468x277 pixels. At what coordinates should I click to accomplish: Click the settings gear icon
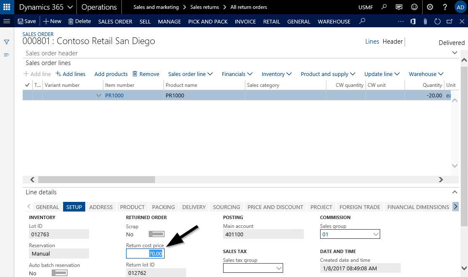click(430, 7)
